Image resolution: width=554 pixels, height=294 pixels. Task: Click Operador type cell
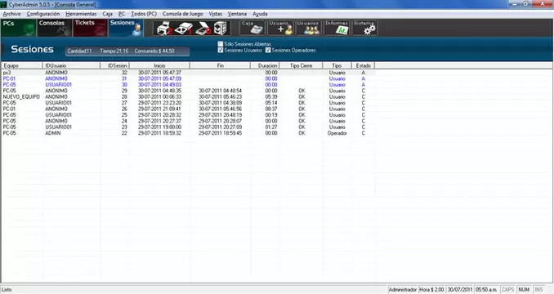pyautogui.click(x=337, y=133)
